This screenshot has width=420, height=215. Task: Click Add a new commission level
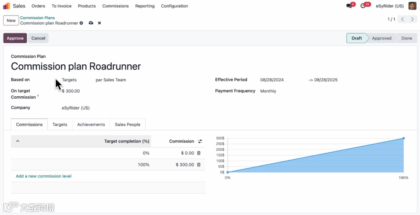[44, 176]
